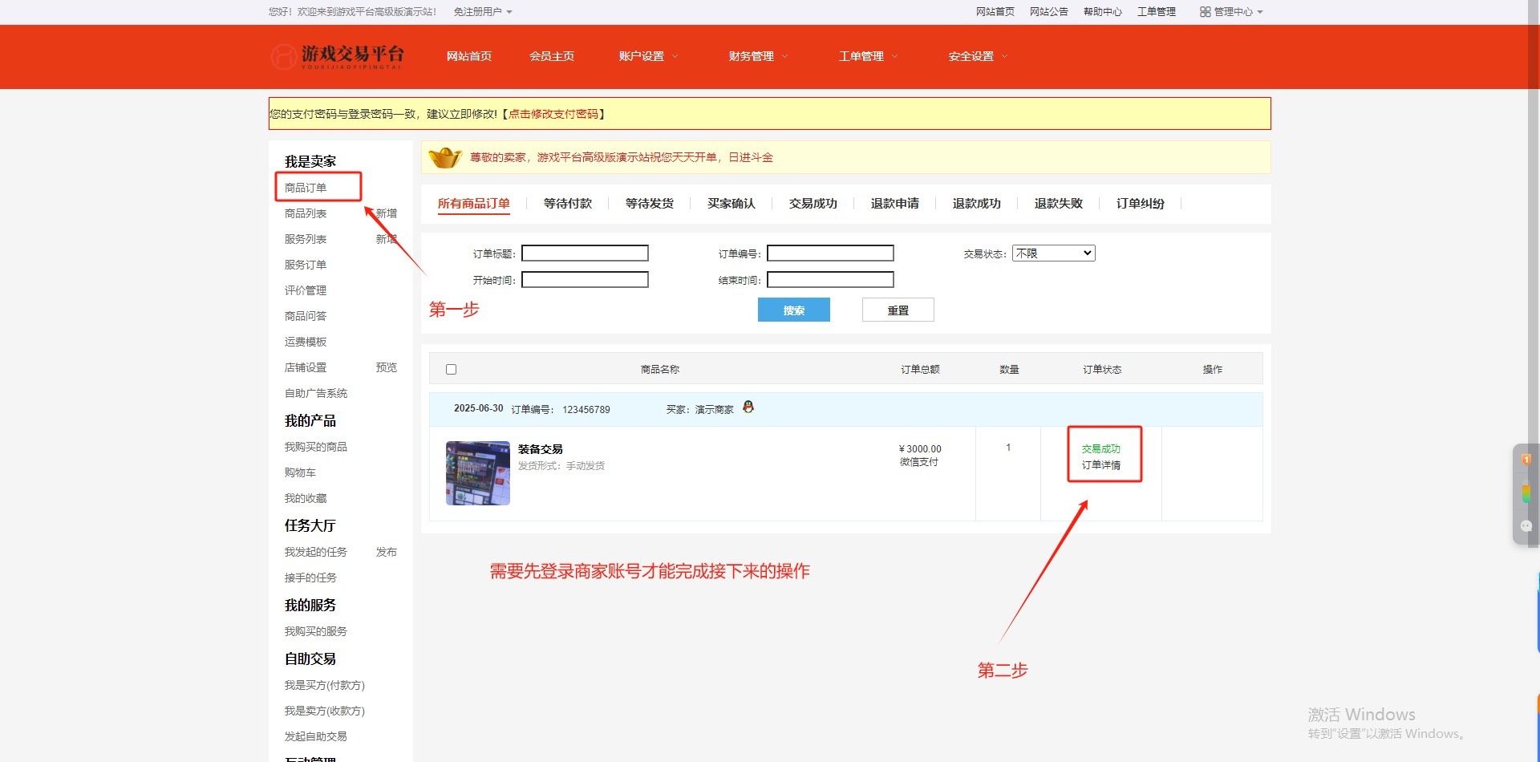Open the 安全设置 navigation dropdown

(978, 56)
